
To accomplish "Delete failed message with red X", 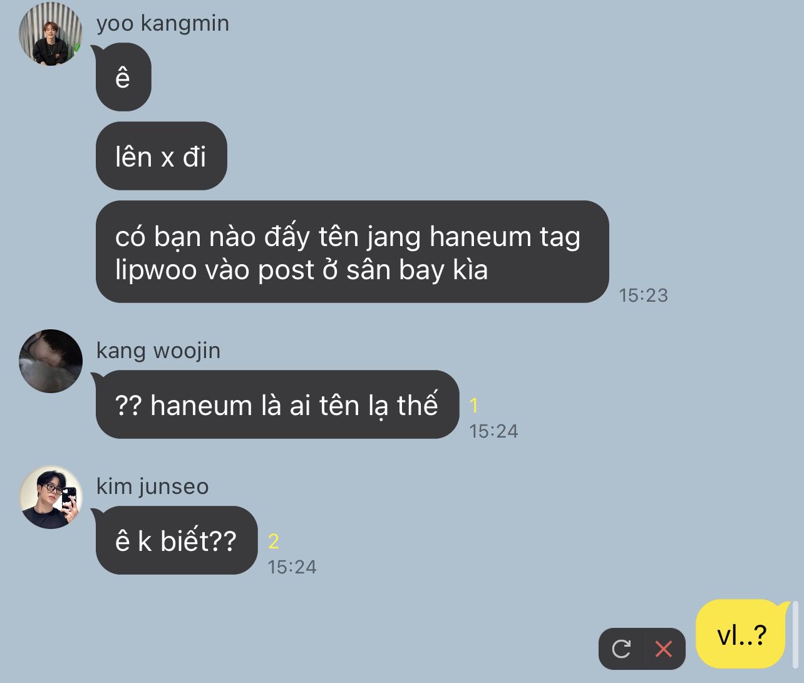I will (664, 649).
